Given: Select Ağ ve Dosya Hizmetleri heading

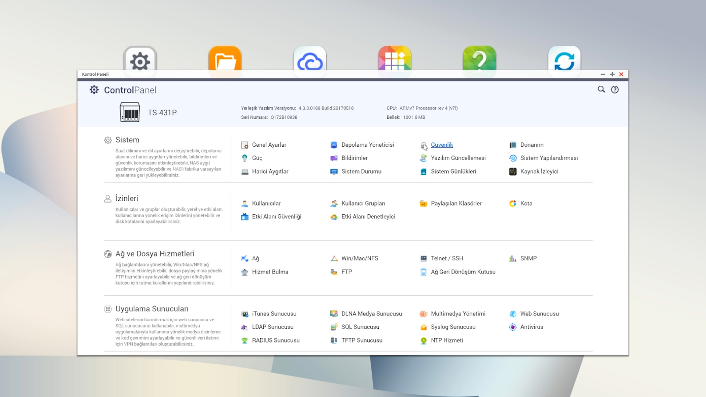Looking at the screenshot, I should click(x=155, y=254).
